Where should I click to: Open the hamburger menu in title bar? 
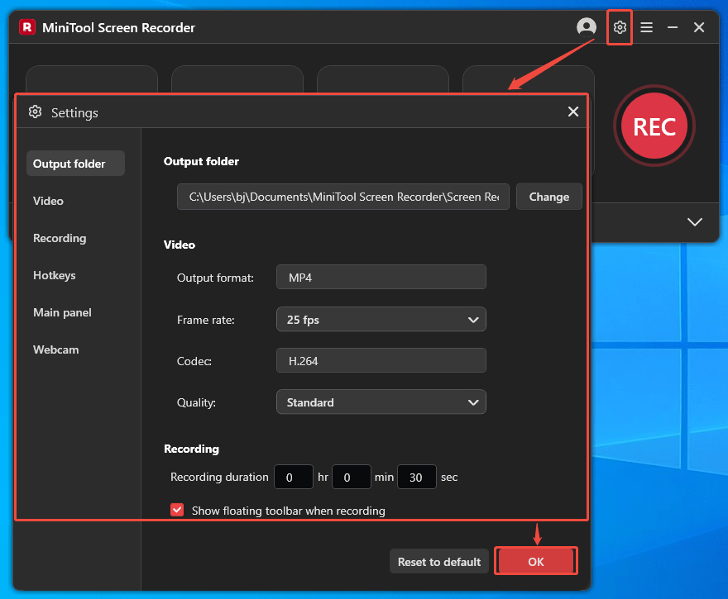tap(646, 27)
